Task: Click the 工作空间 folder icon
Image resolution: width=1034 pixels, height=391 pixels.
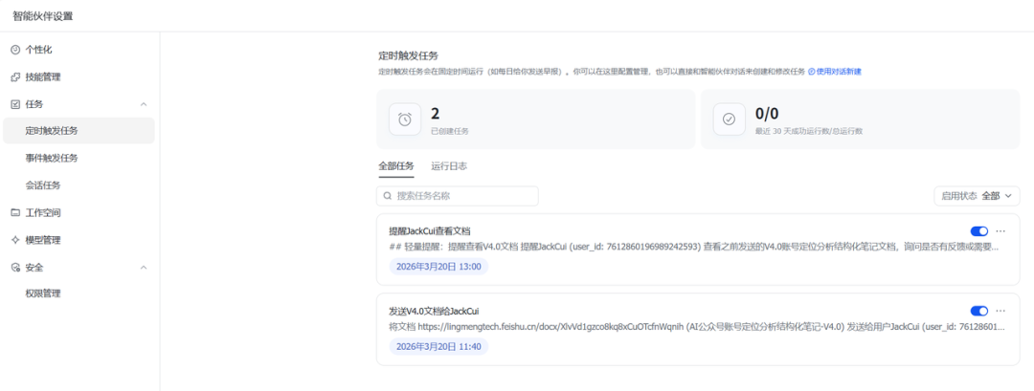Action: point(16,212)
